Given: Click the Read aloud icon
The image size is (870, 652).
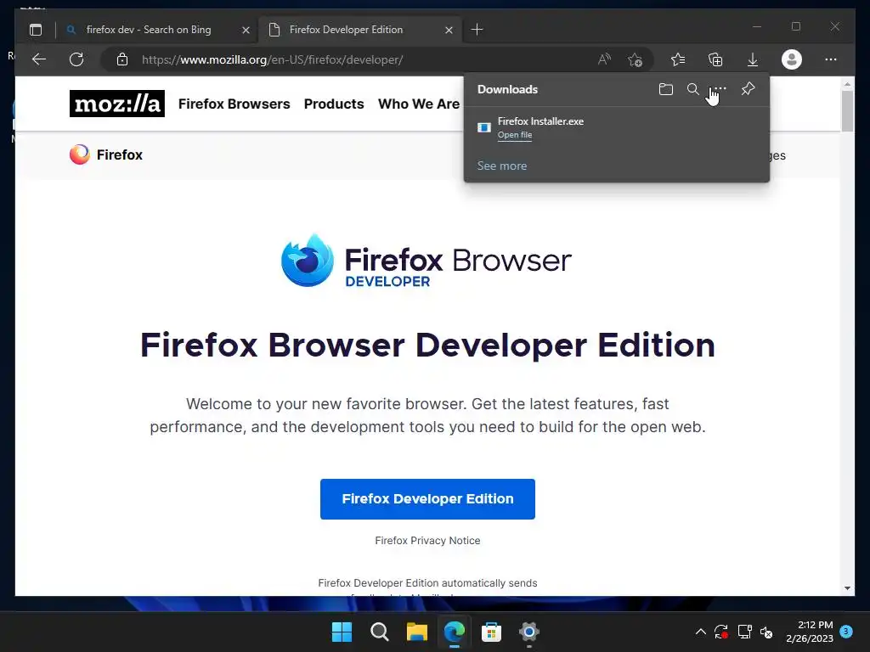Looking at the screenshot, I should (604, 59).
